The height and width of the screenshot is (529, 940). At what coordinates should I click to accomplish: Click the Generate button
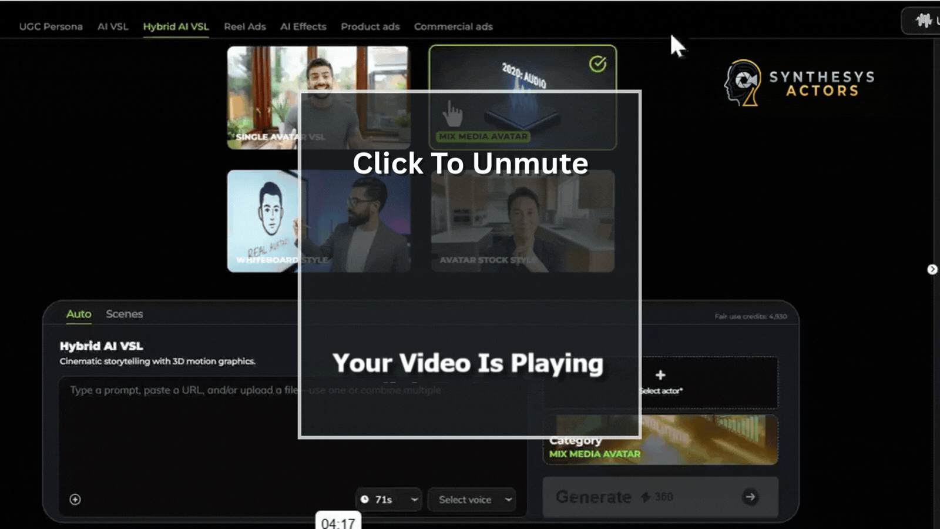(x=660, y=497)
